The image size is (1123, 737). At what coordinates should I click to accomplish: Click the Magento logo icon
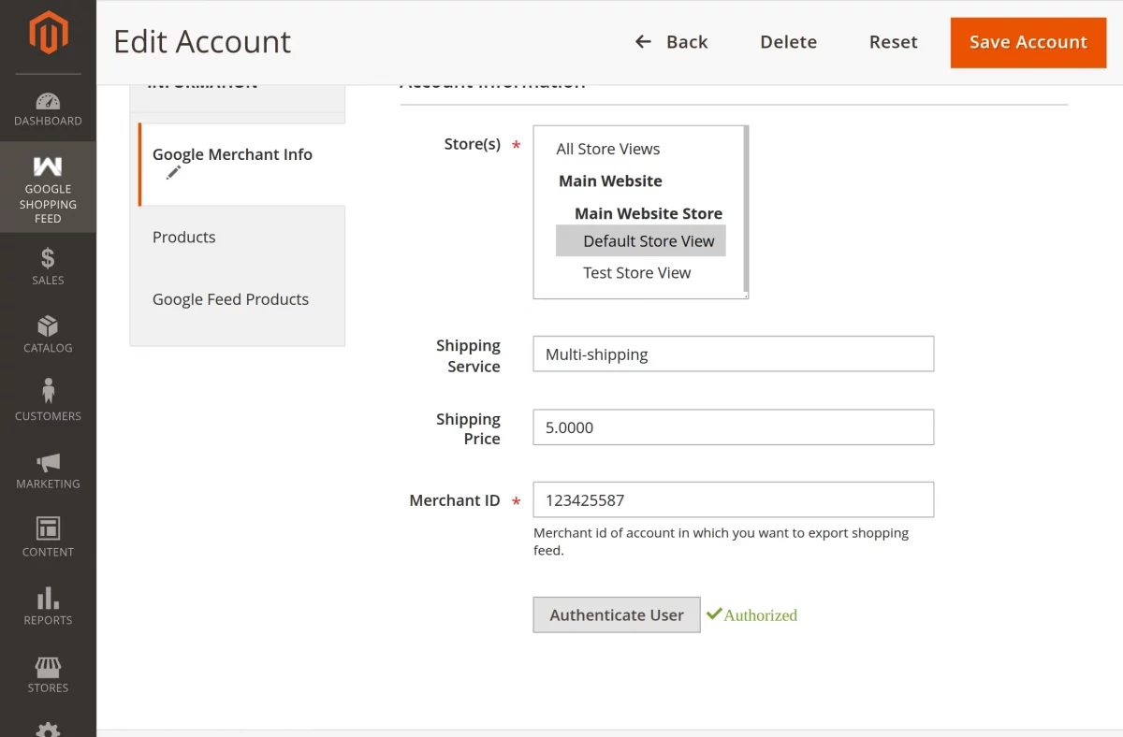(x=48, y=34)
